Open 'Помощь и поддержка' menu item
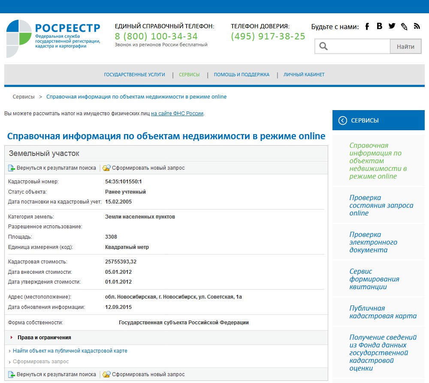 pyautogui.click(x=242, y=75)
